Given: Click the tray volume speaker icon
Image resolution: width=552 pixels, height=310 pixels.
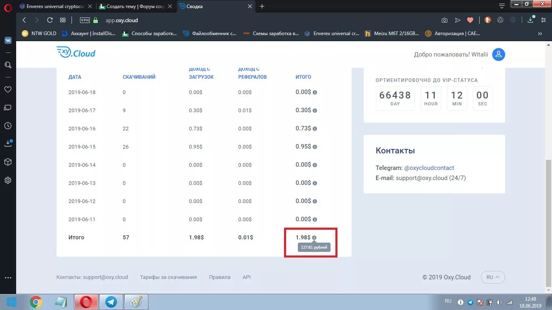Looking at the screenshot, I should coord(499,302).
